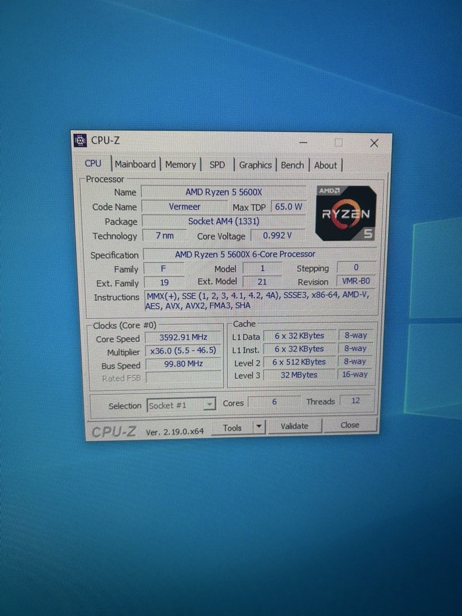The image size is (462, 616).
Task: Click the Package value Socket AM4 (1331)
Action: coord(224,221)
